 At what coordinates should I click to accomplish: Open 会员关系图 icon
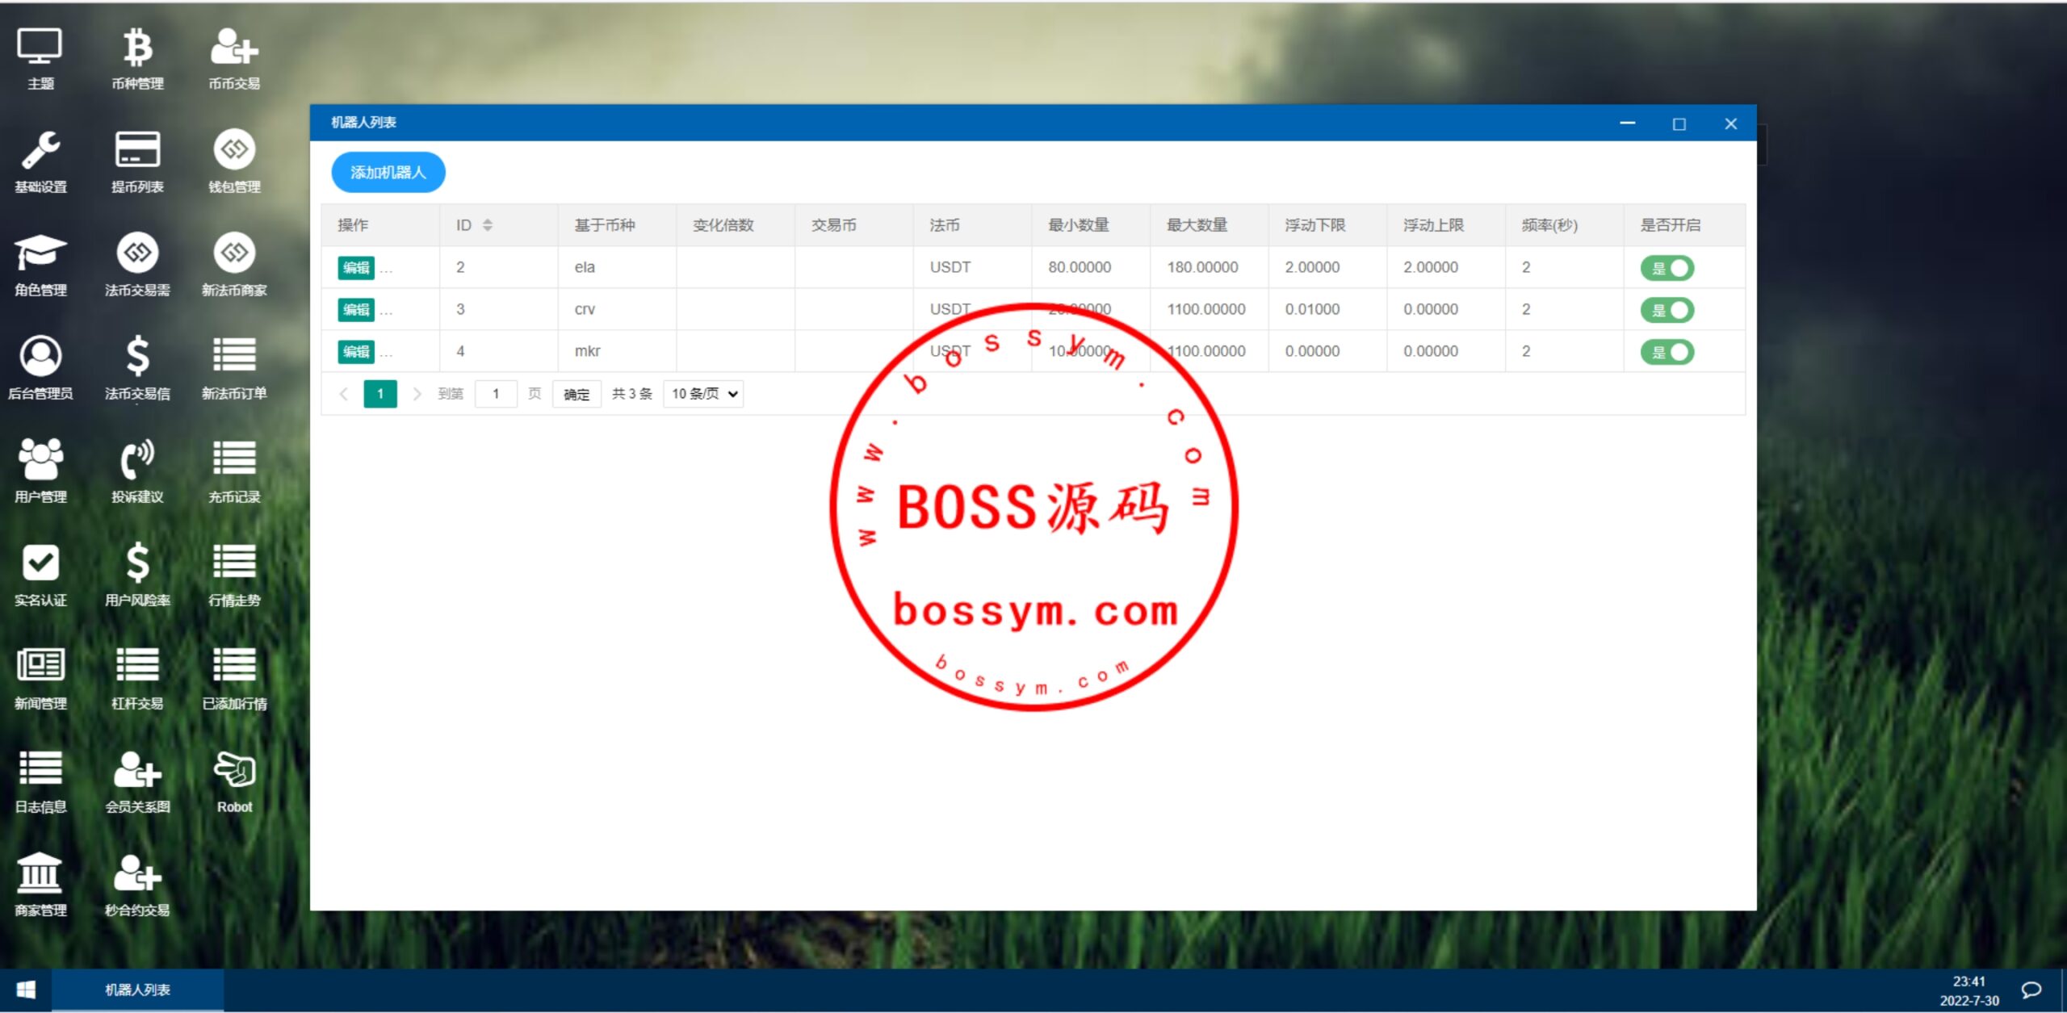pos(137,782)
